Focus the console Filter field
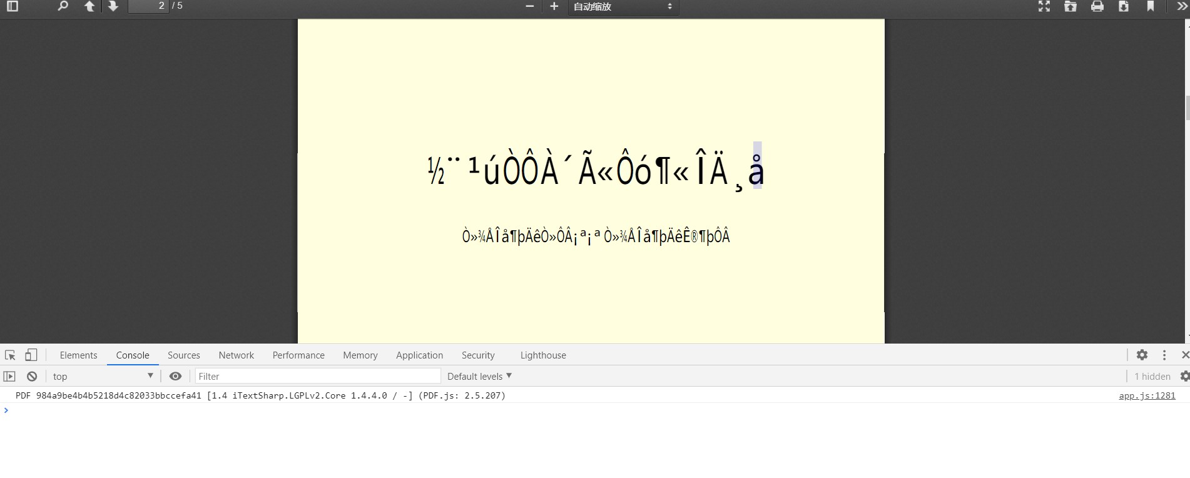Screen dimensions: 1190x478 [318, 376]
